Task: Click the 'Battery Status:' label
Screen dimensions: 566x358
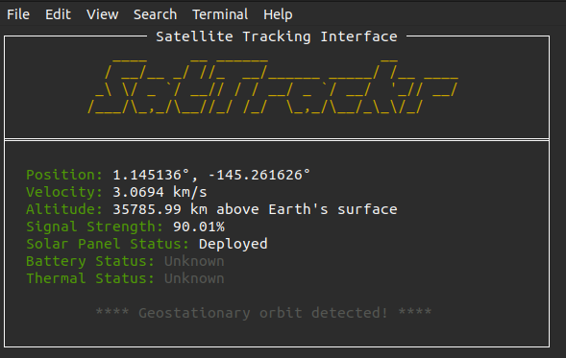Action: pos(90,261)
